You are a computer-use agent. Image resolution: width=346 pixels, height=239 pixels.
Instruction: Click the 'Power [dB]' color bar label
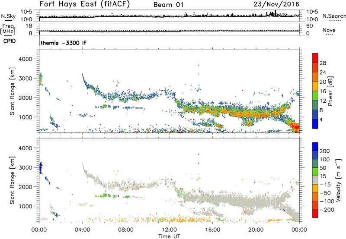(x=330, y=91)
